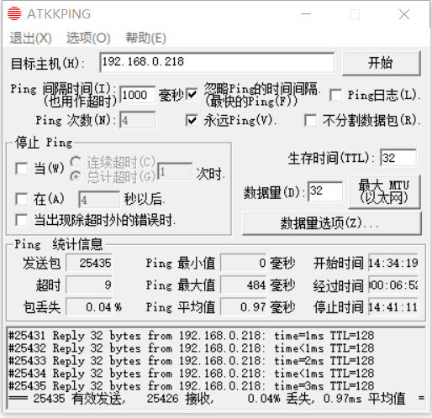Click the red ATKKPING app icon
The width and height of the screenshot is (432, 418).
(14, 13)
